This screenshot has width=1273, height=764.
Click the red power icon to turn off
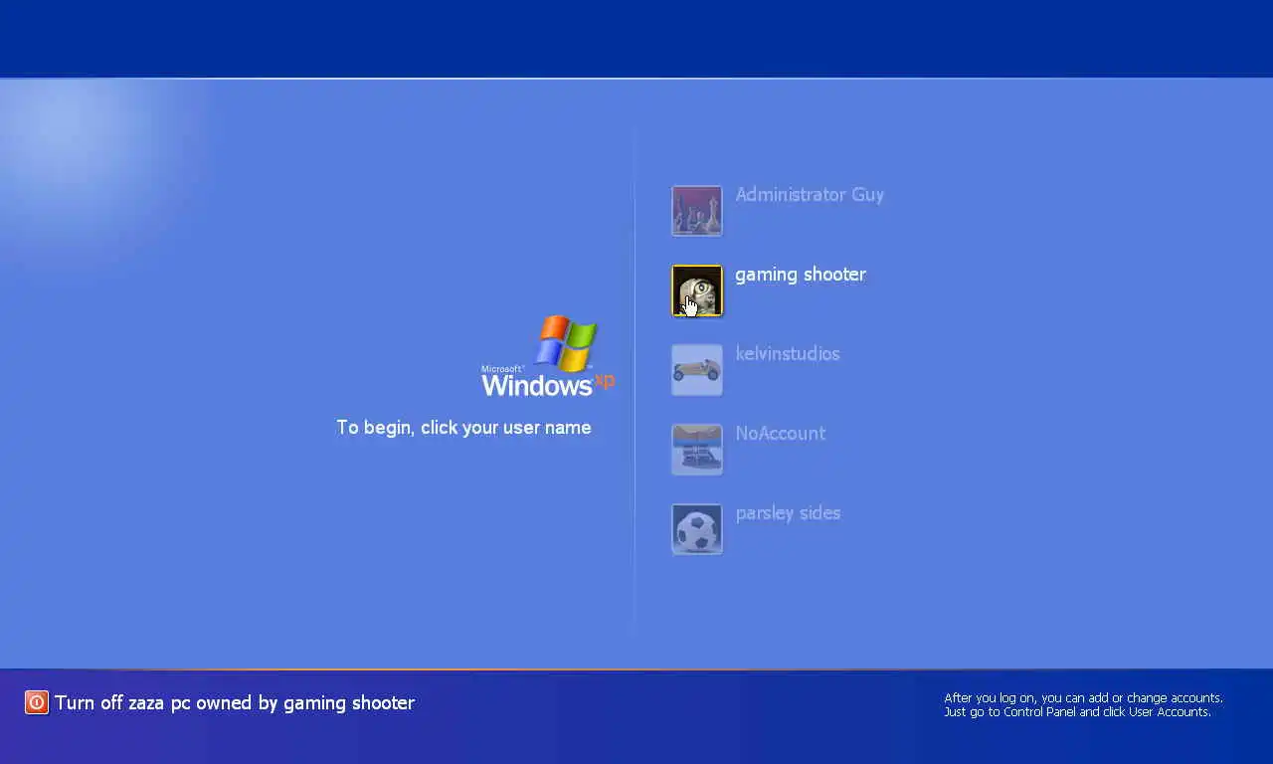[x=37, y=702]
